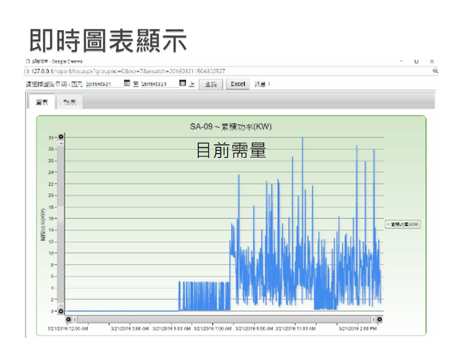Click the down arrow on chart's vertical scrollbar
467x350 pixels.
pos(61,311)
